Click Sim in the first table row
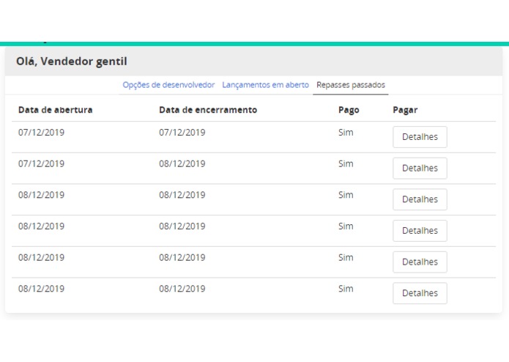The width and height of the screenshot is (509, 362). 346,133
